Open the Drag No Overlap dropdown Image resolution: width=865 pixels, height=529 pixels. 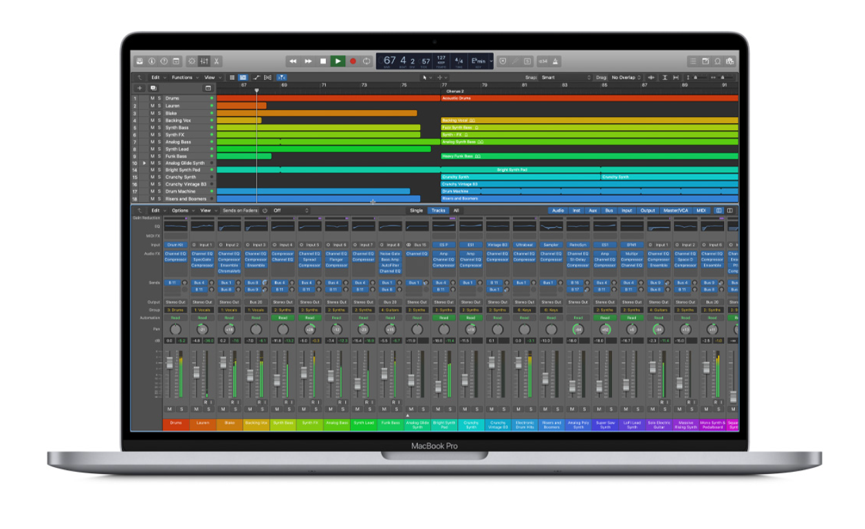click(x=626, y=78)
